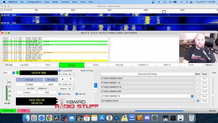Screen dimensions: 218x123
Task: Click the down arrow frequency button
Action: coord(71,79)
